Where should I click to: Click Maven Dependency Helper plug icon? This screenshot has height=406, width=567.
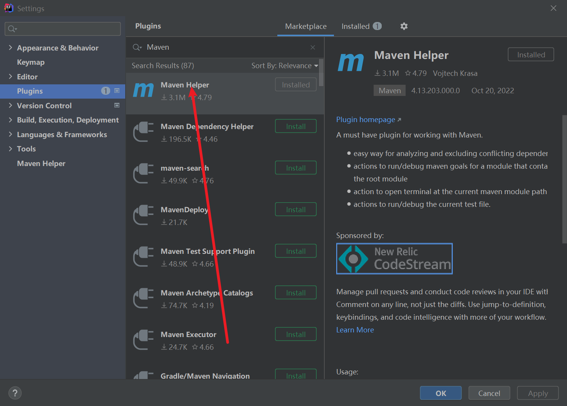pos(143,132)
